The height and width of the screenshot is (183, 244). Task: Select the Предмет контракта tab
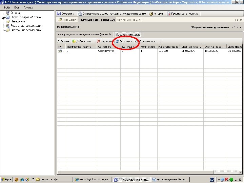tap(128, 35)
